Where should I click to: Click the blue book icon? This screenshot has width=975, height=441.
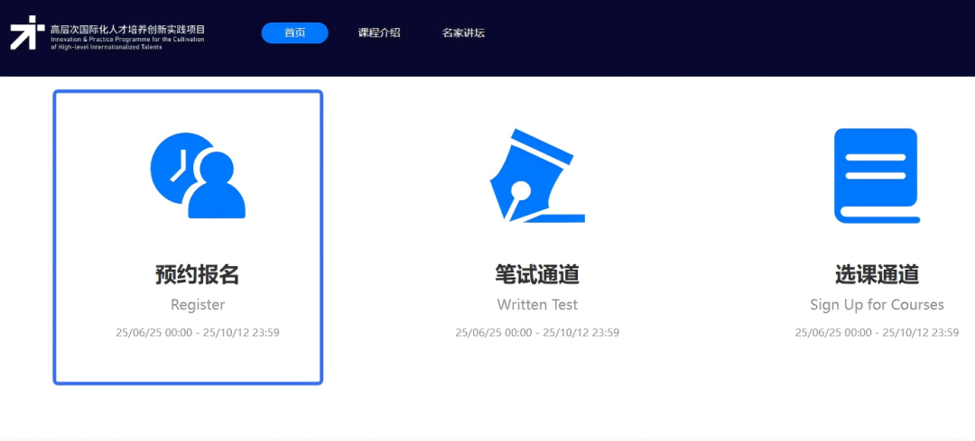pyautogui.click(x=876, y=175)
